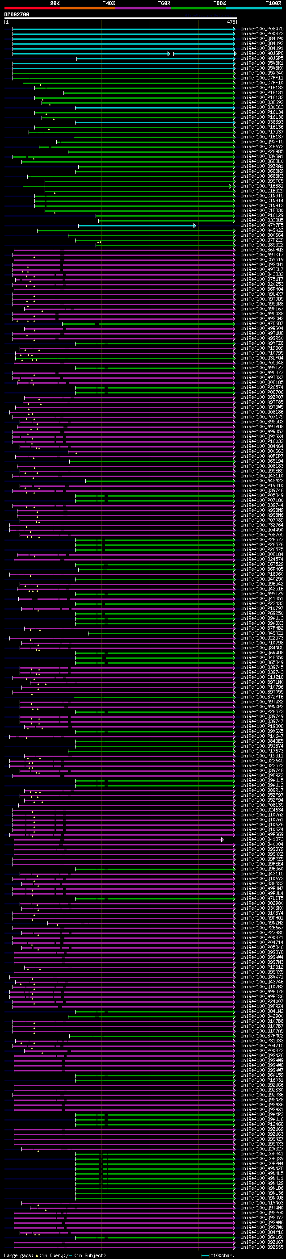The width and height of the screenshot is (286, 1259).
Task: Select the UniRef100_Q6A160 entry
Action: pos(261,1237)
